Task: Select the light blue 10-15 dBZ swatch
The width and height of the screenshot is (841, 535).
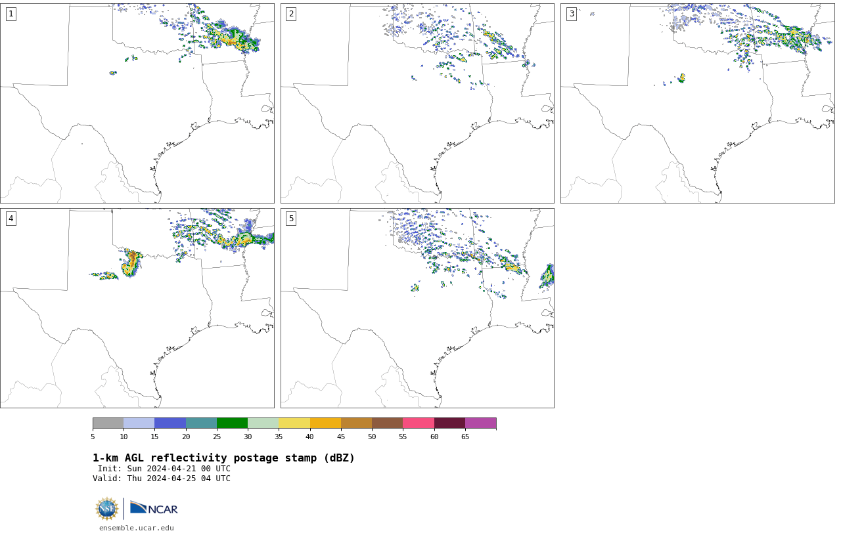Action: point(139,423)
